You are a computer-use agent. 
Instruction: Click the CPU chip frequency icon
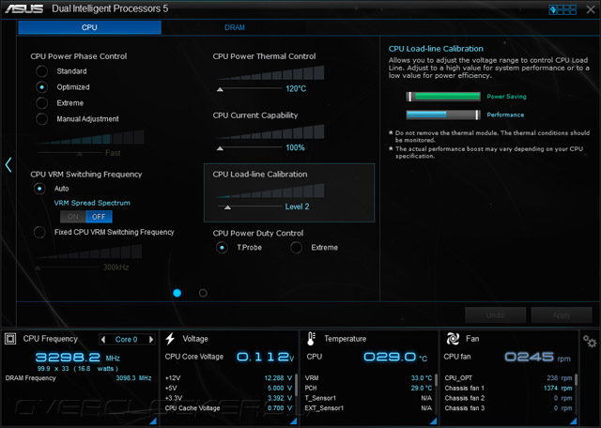[x=10, y=339]
